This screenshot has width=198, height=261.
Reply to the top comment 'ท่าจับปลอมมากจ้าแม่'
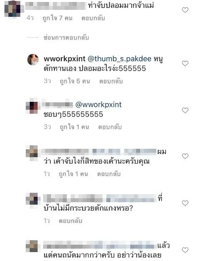93,18
